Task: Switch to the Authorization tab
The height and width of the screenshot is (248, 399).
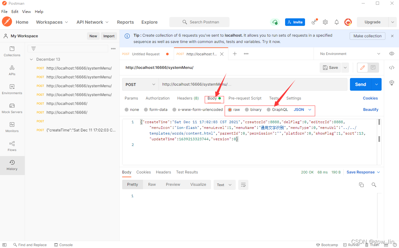Action: pyautogui.click(x=158, y=98)
